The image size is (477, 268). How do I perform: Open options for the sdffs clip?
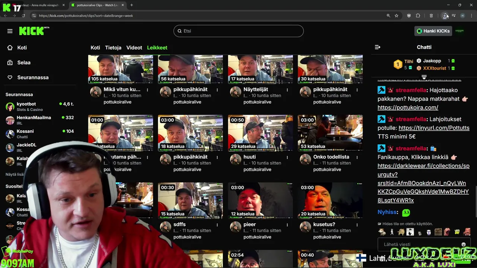(x=217, y=225)
